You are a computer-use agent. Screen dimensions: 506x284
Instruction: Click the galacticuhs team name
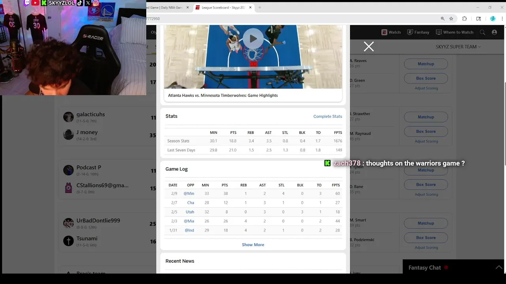[91, 114]
